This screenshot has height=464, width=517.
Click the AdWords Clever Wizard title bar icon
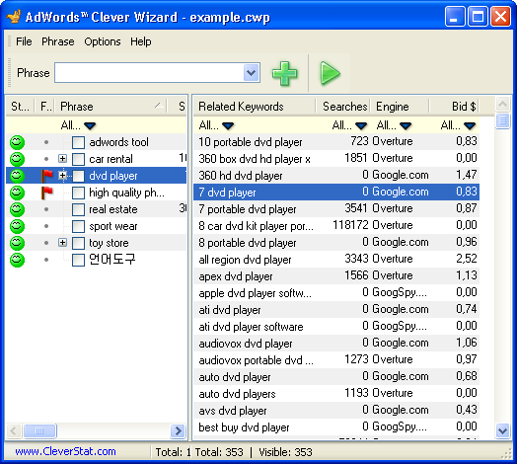click(x=14, y=17)
